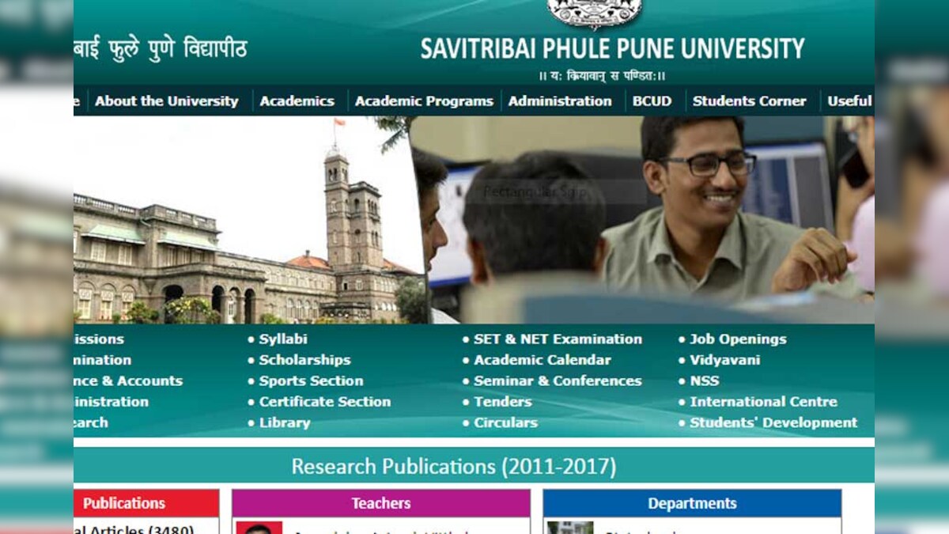Open the Students Corner menu
Image resolution: width=949 pixels, height=534 pixels.
click(x=750, y=101)
